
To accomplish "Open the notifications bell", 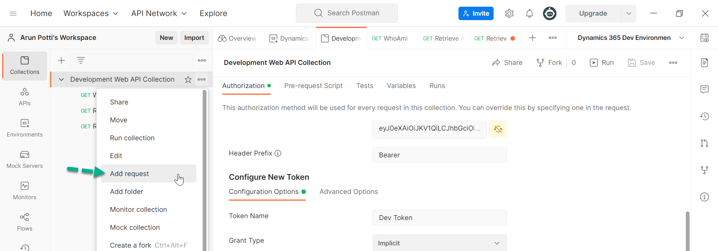I will tap(529, 13).
